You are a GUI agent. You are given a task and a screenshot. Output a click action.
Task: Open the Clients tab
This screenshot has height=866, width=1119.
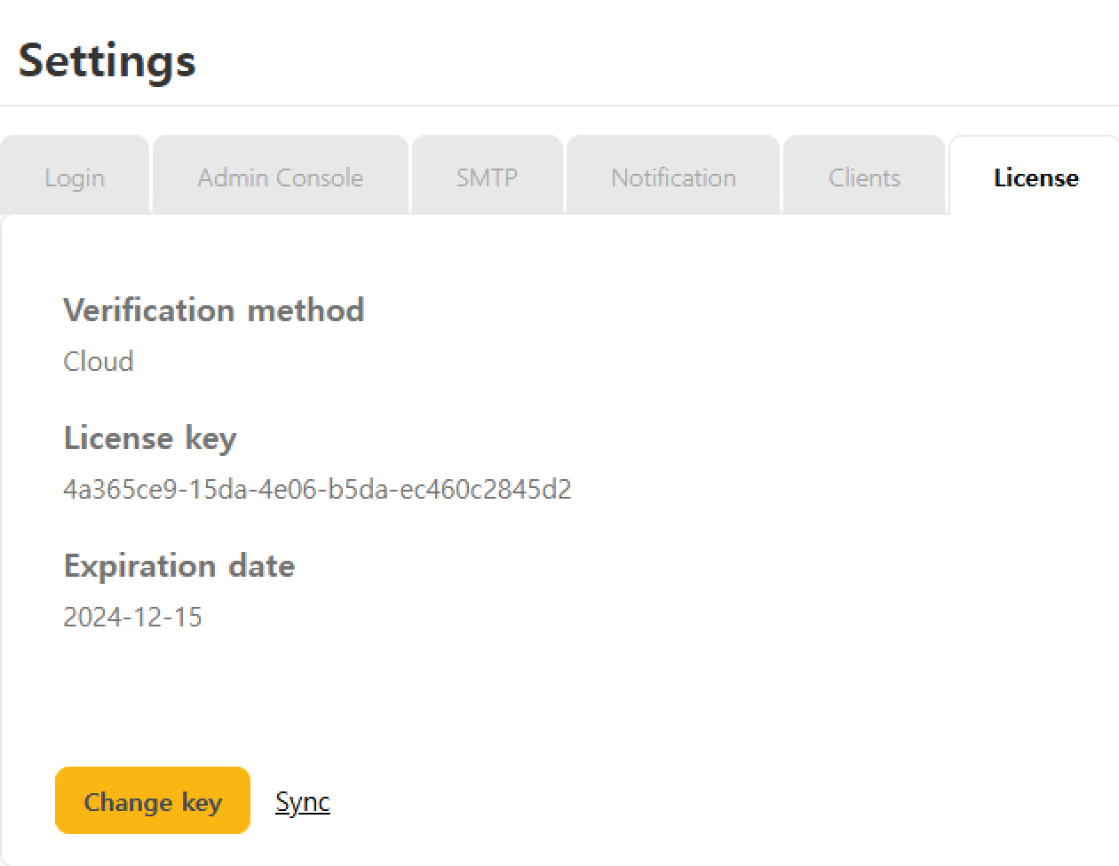coord(864,177)
